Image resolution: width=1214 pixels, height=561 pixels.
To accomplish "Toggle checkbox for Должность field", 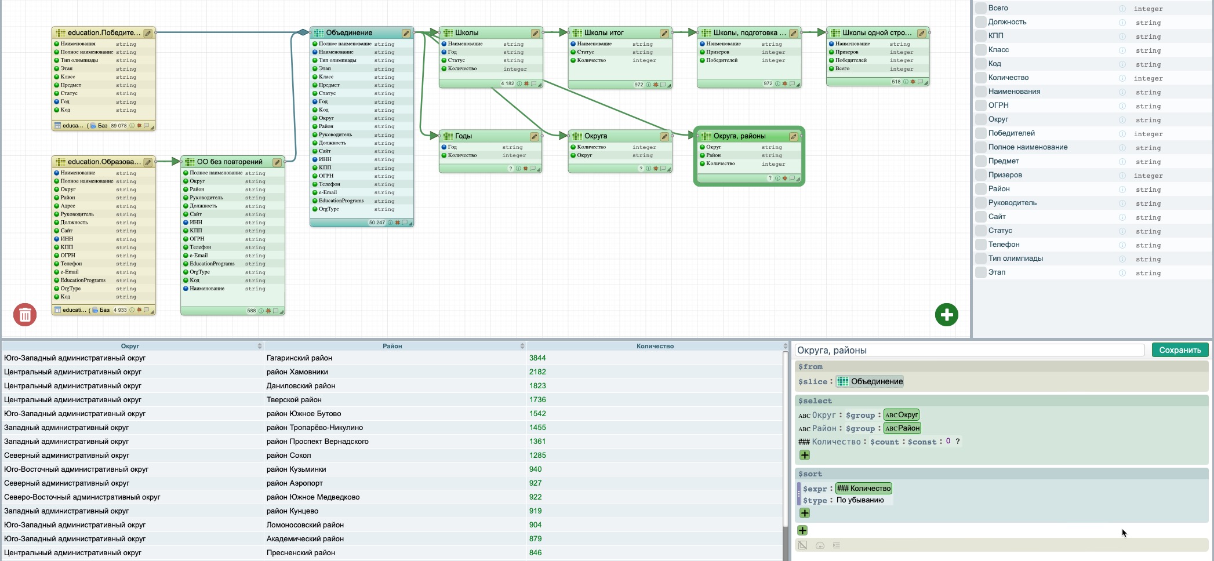I will click(980, 22).
